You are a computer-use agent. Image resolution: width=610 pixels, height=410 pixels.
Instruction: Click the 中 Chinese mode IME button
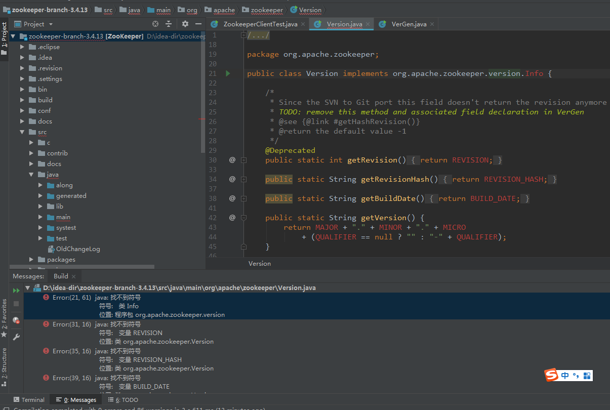pyautogui.click(x=565, y=376)
